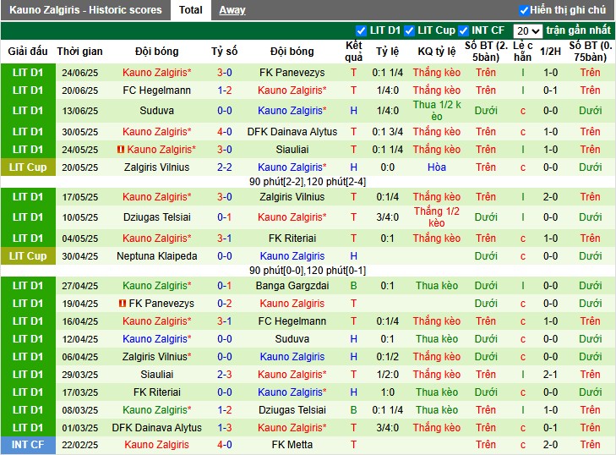Select the date 08/03/25
The height and width of the screenshot is (455, 616).
(79, 410)
